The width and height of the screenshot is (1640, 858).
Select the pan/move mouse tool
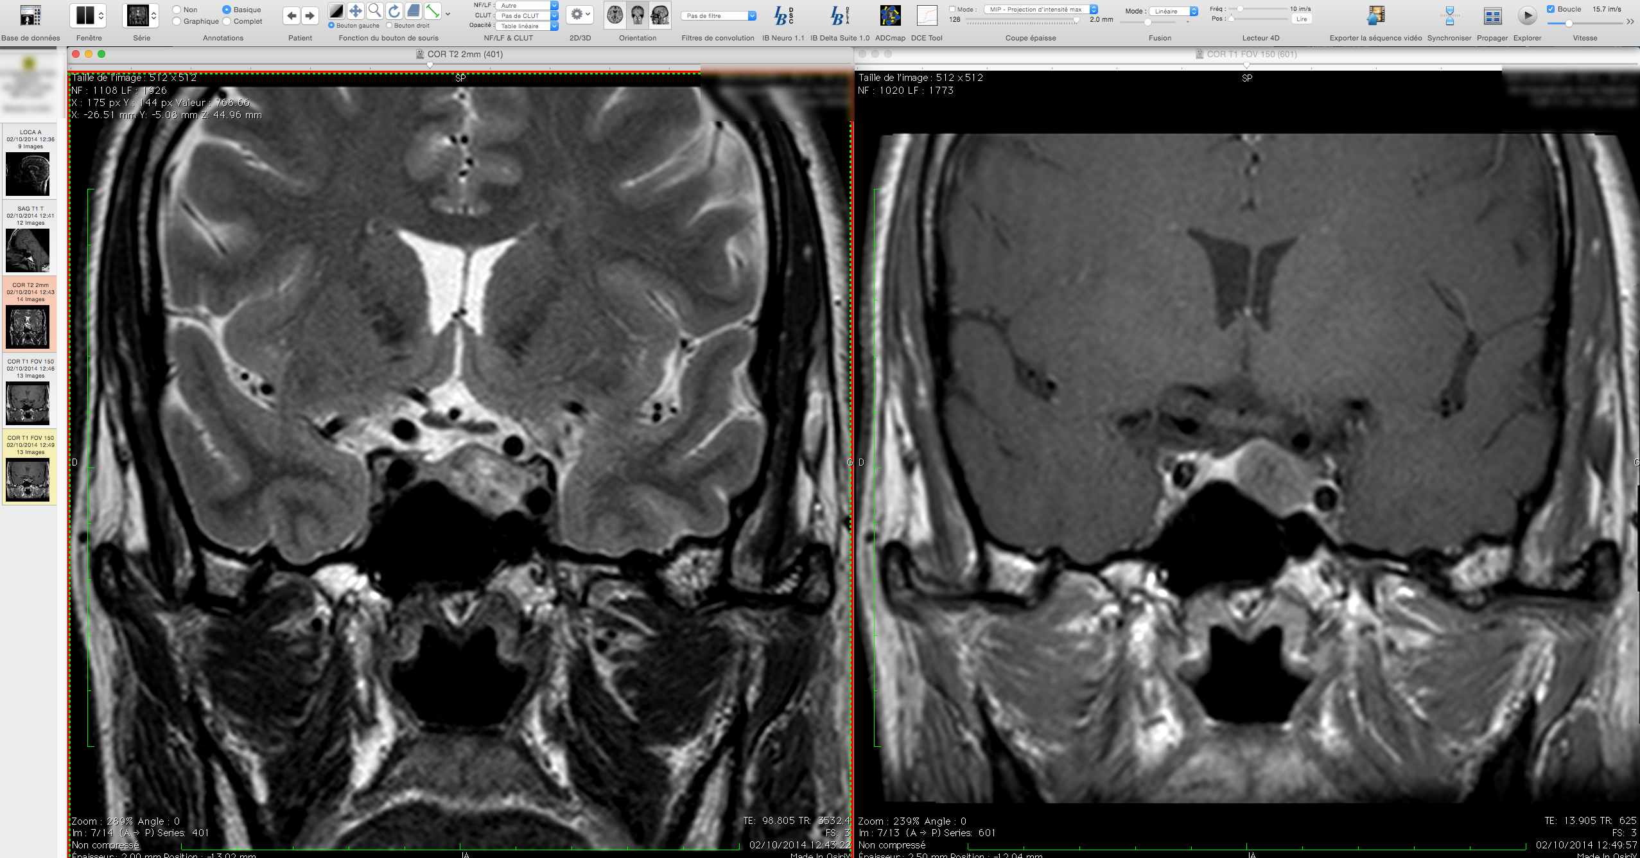355,11
